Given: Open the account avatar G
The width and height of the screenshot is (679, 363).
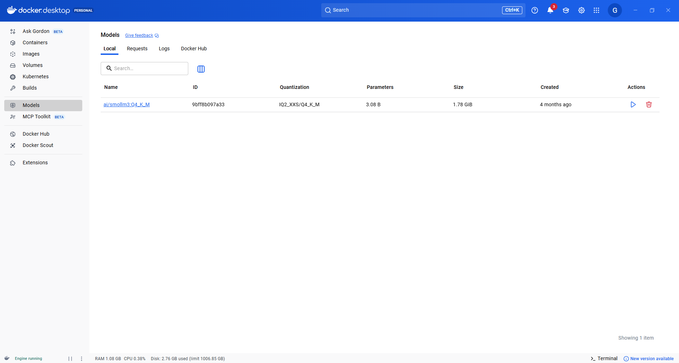Looking at the screenshot, I should tap(615, 10).
